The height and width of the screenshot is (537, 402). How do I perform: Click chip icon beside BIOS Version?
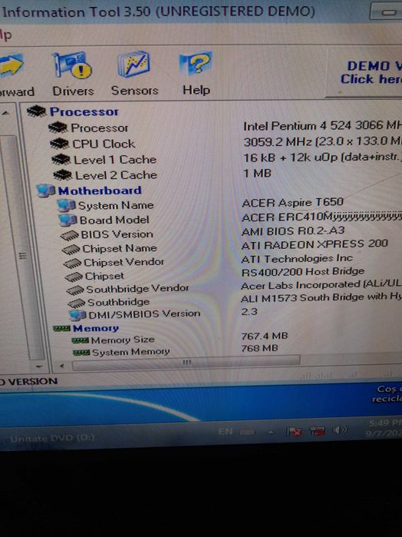(70, 235)
